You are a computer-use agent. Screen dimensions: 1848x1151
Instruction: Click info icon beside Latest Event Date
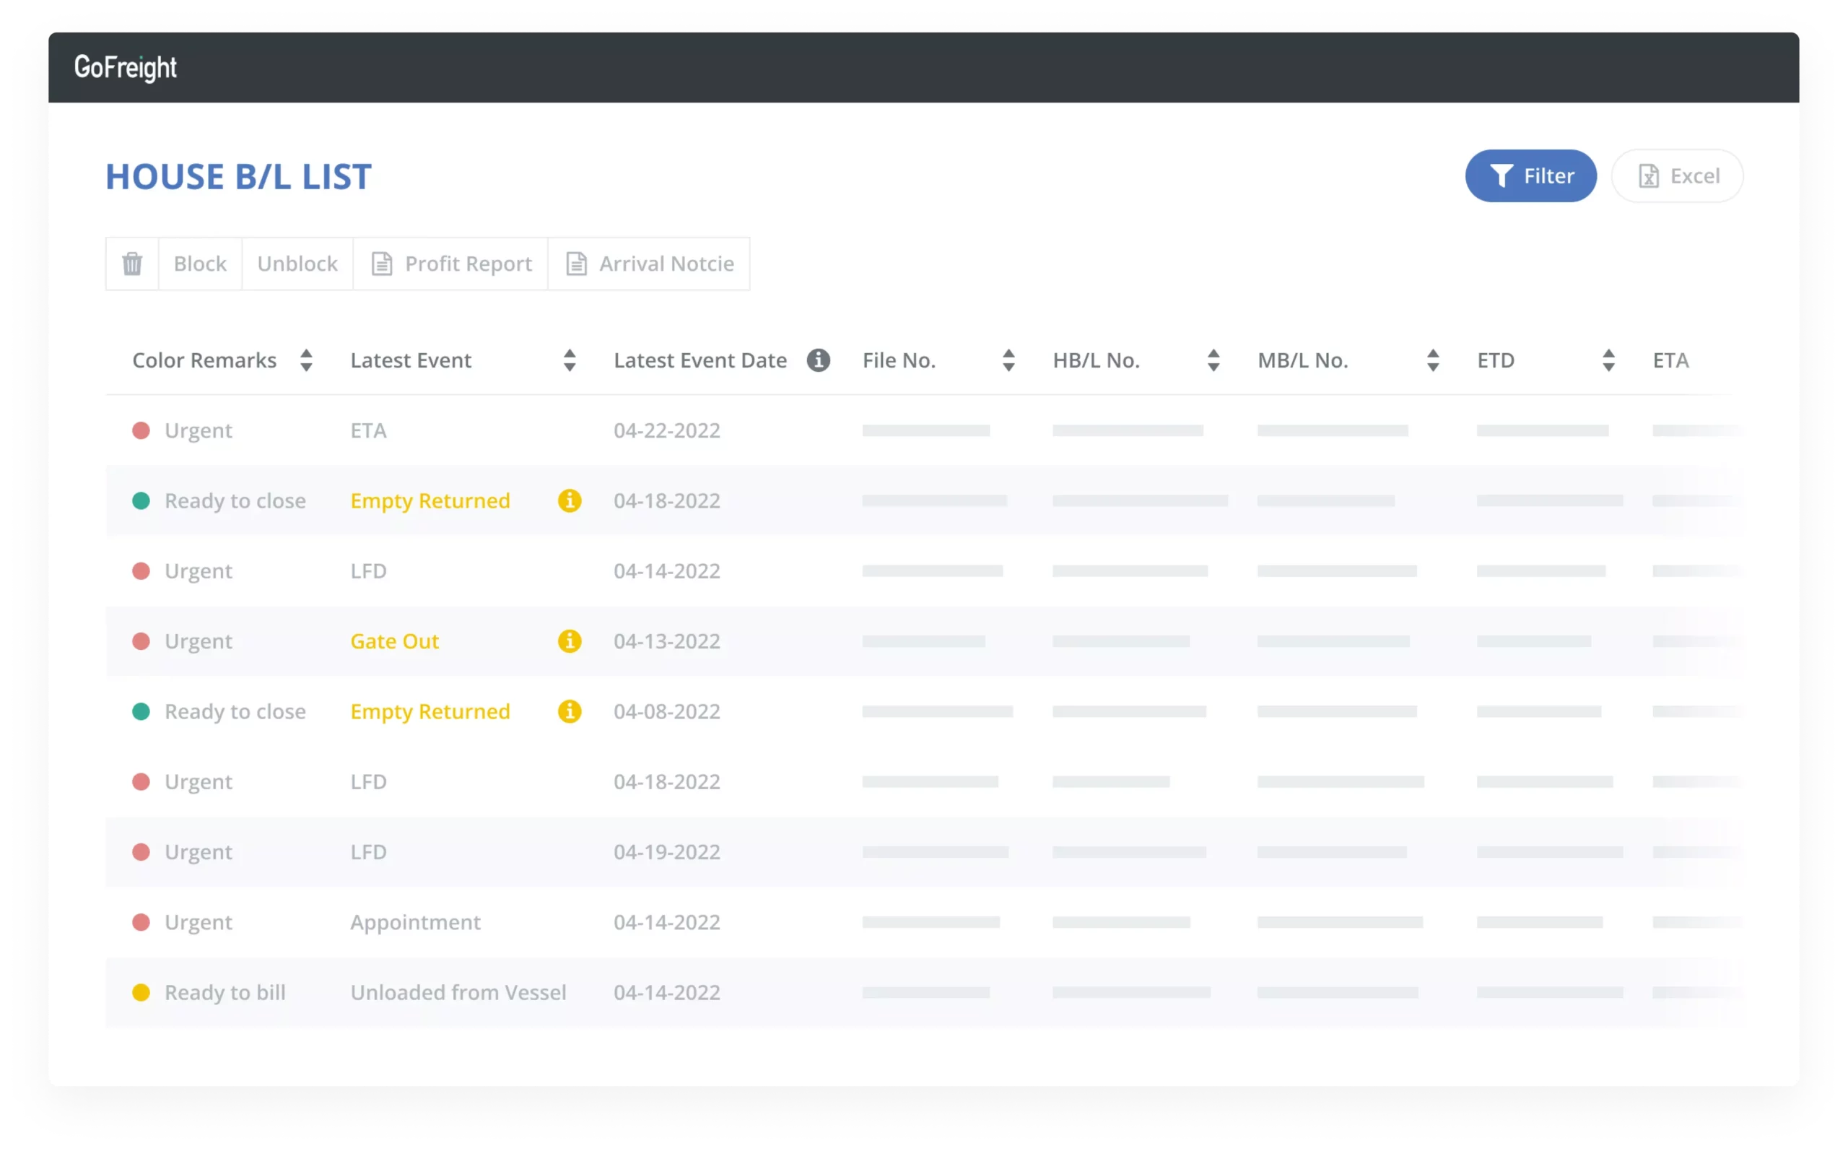click(818, 360)
